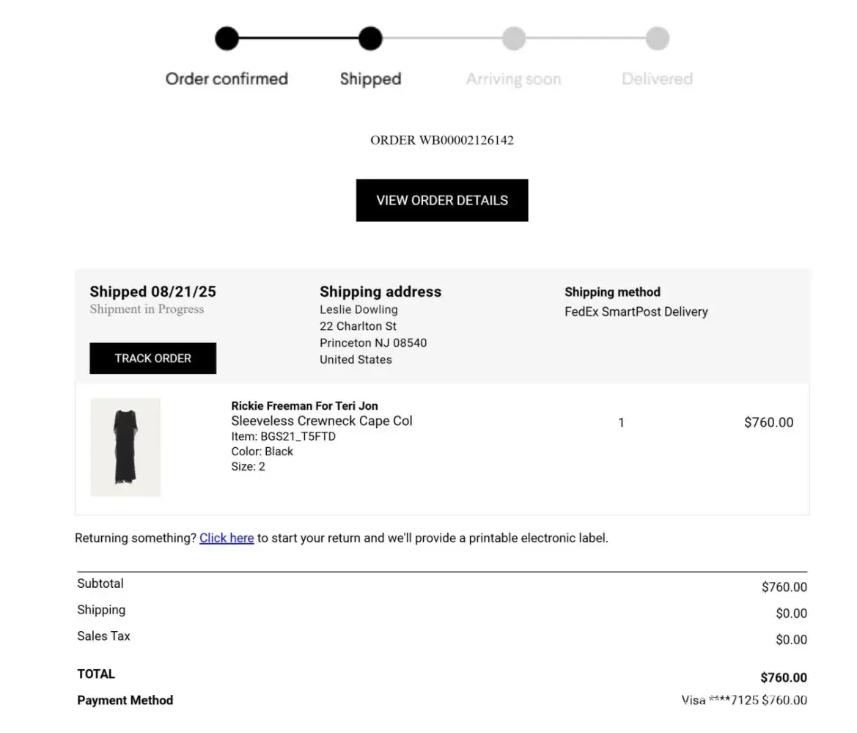Image resolution: width=857 pixels, height=733 pixels.
Task: Click the FedEx SmartPost Delivery text
Action: coord(636,312)
